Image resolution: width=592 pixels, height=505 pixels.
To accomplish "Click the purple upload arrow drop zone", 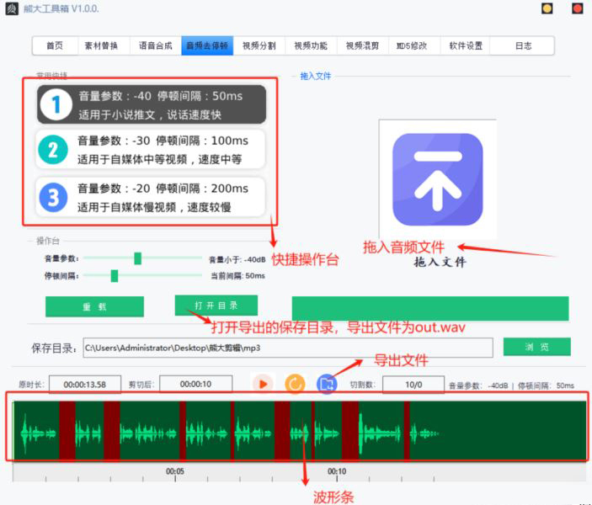I will coord(438,179).
